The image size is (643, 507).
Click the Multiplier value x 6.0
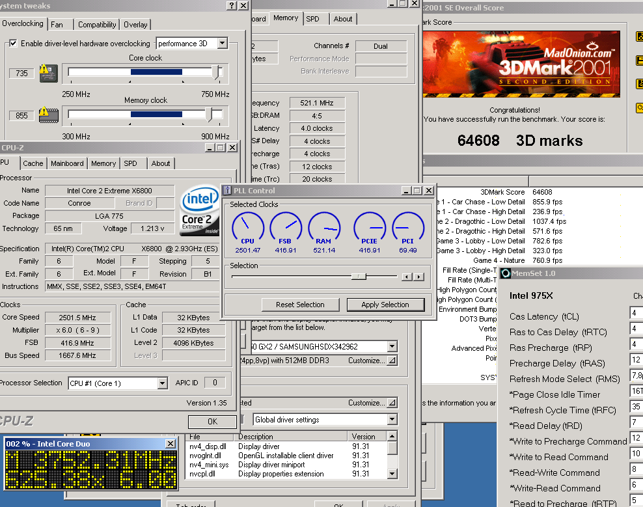(x=77, y=330)
